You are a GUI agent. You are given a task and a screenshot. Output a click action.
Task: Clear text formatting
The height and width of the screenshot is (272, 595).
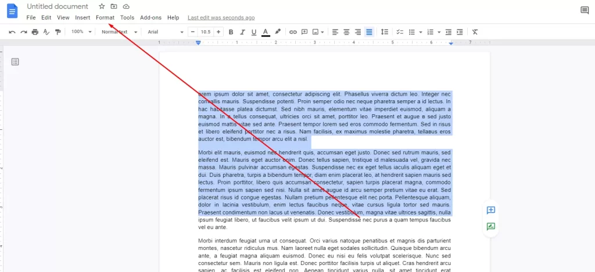pos(475,32)
